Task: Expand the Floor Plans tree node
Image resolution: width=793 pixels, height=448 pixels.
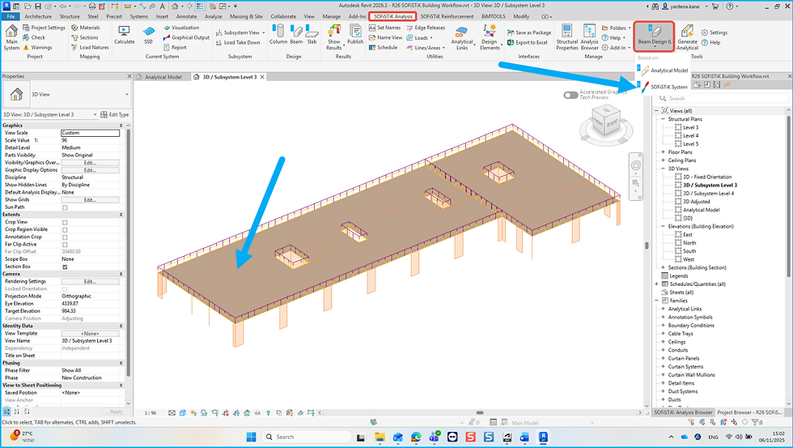Action: pyautogui.click(x=663, y=151)
